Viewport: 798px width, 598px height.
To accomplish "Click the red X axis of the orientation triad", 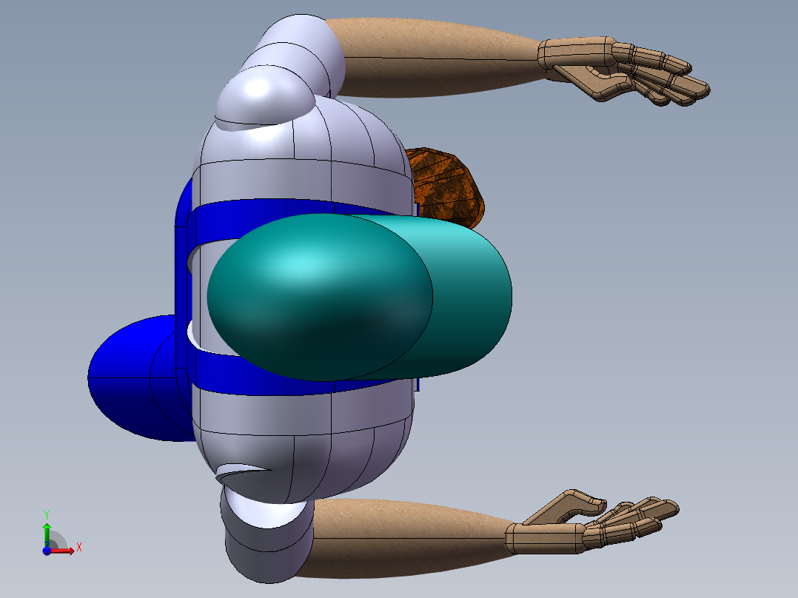I will [62, 551].
